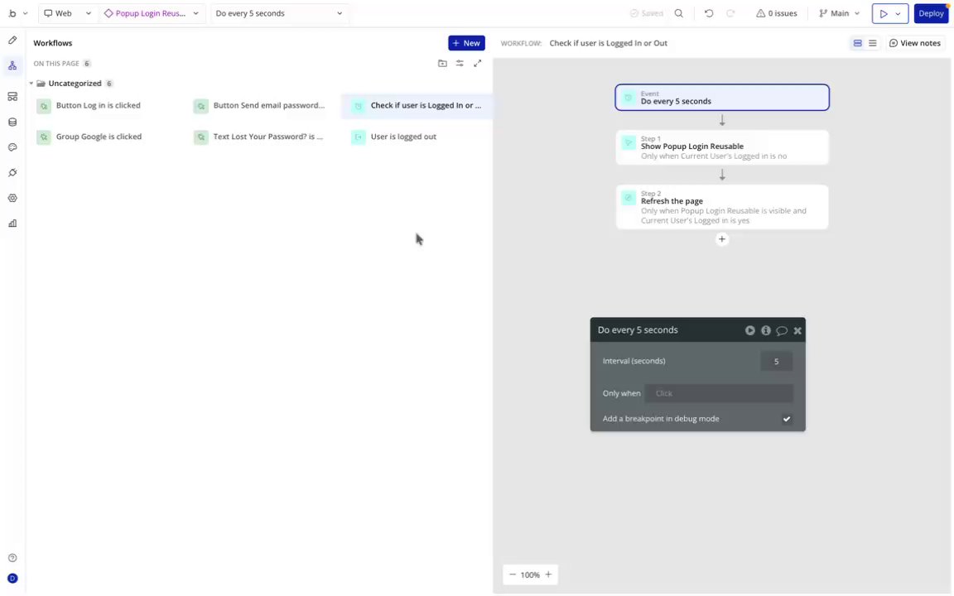Click the undo arrow
This screenshot has height=596, width=954.
709,13
